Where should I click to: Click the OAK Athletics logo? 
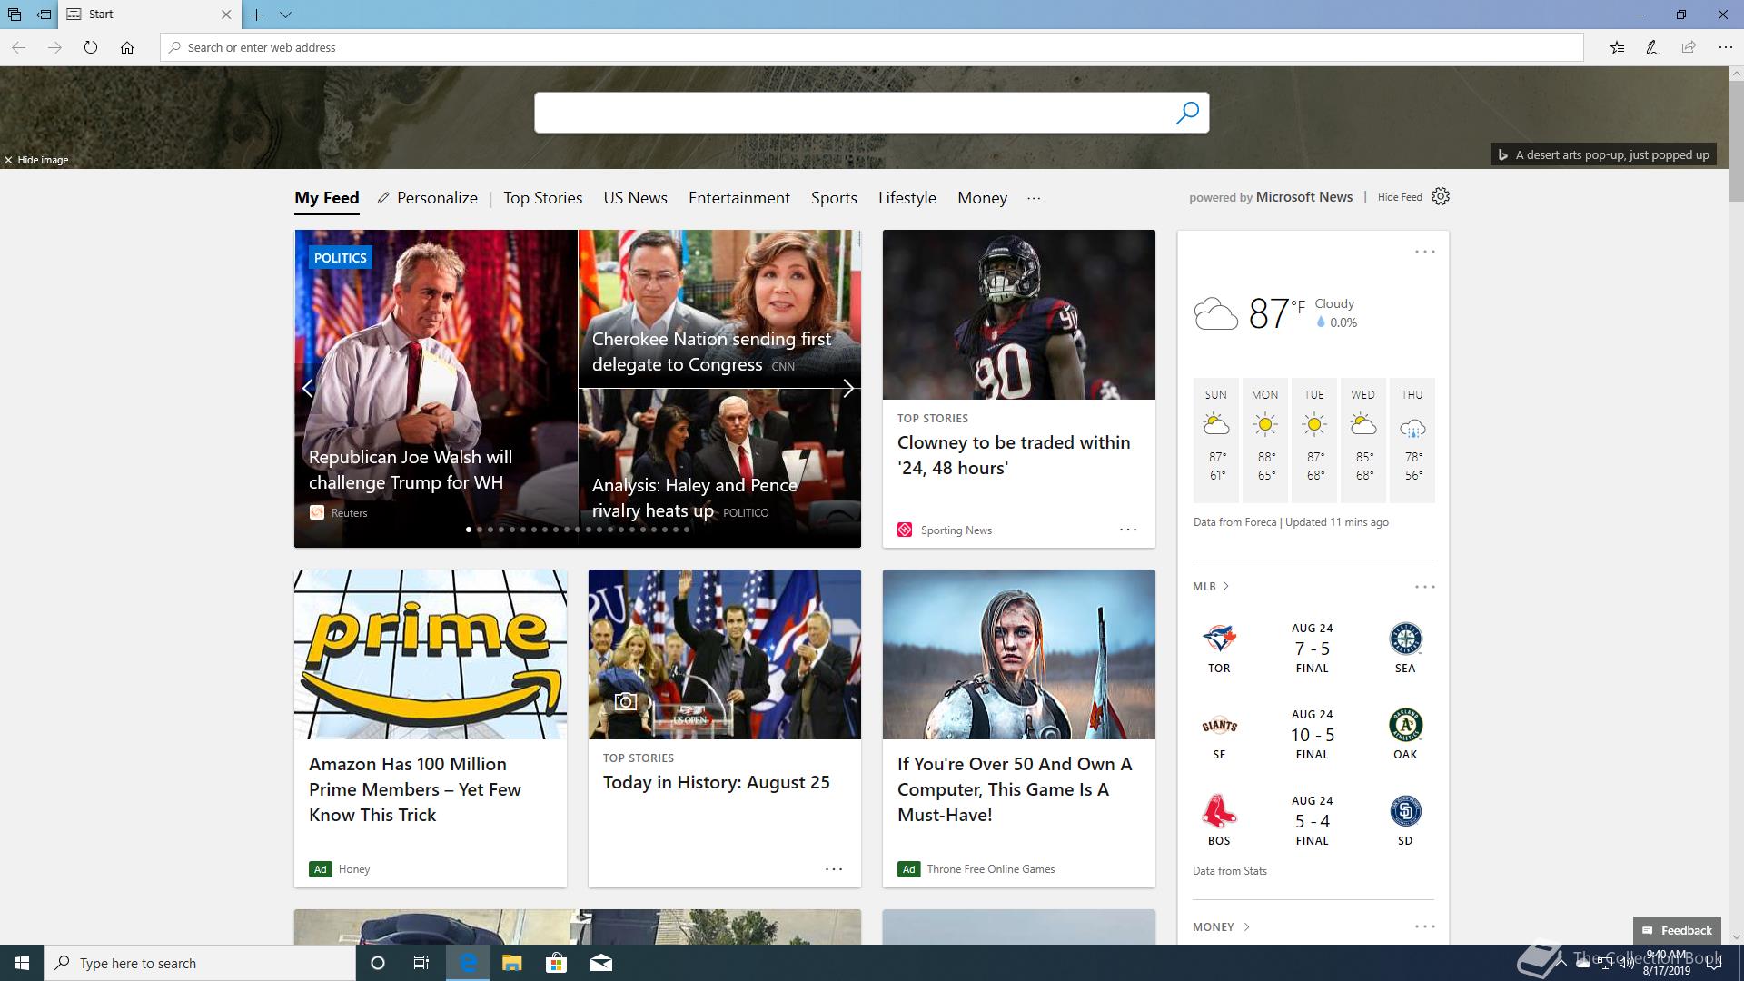(x=1405, y=726)
